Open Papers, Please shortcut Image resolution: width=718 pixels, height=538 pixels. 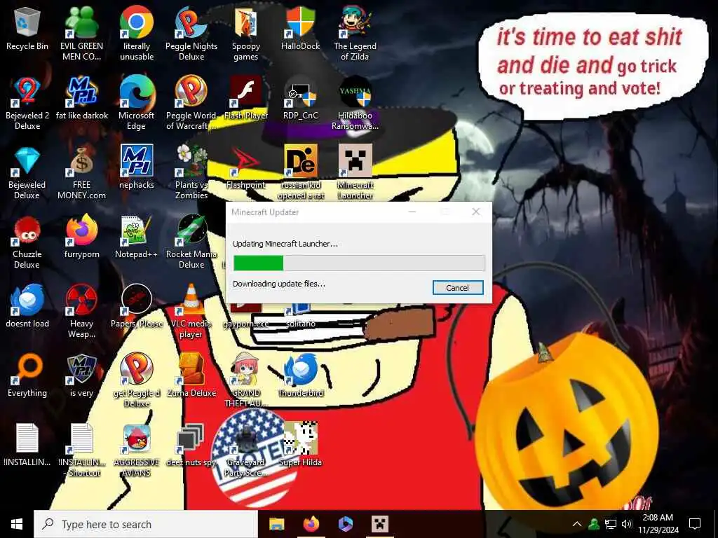click(x=137, y=307)
